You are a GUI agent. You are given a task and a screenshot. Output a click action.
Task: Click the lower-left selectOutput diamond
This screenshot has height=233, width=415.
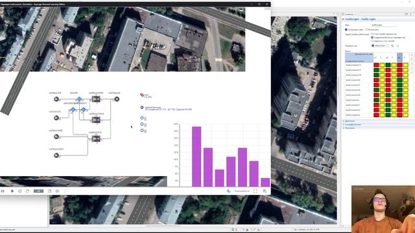tap(73, 109)
